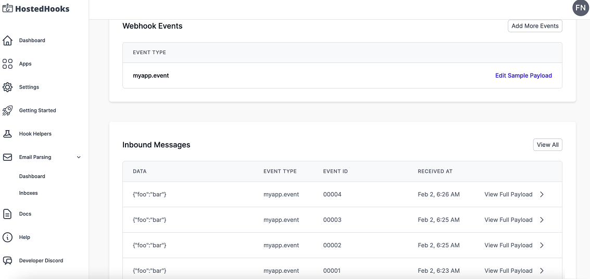590x279 pixels.
Task: Click the HostedHooks logo icon
Action: 7,8
